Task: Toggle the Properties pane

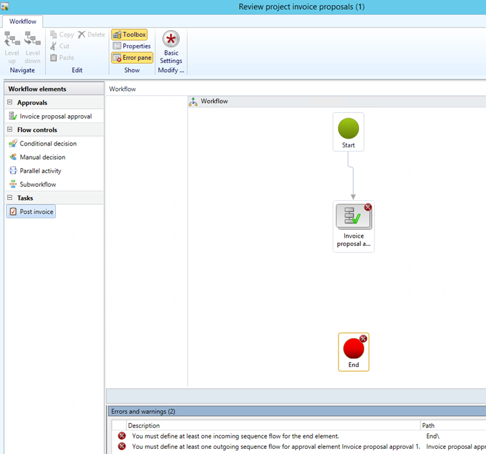Action: coord(131,46)
